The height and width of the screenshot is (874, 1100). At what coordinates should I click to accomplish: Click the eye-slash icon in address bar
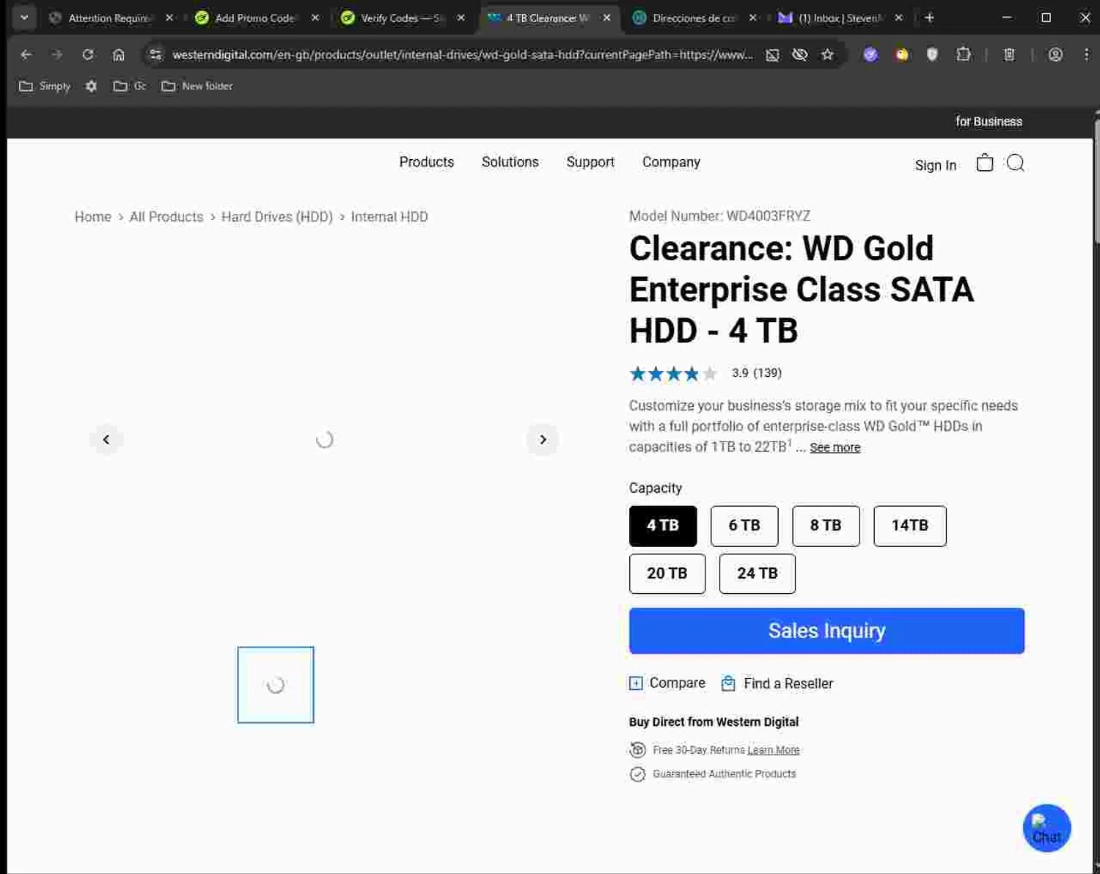point(800,54)
